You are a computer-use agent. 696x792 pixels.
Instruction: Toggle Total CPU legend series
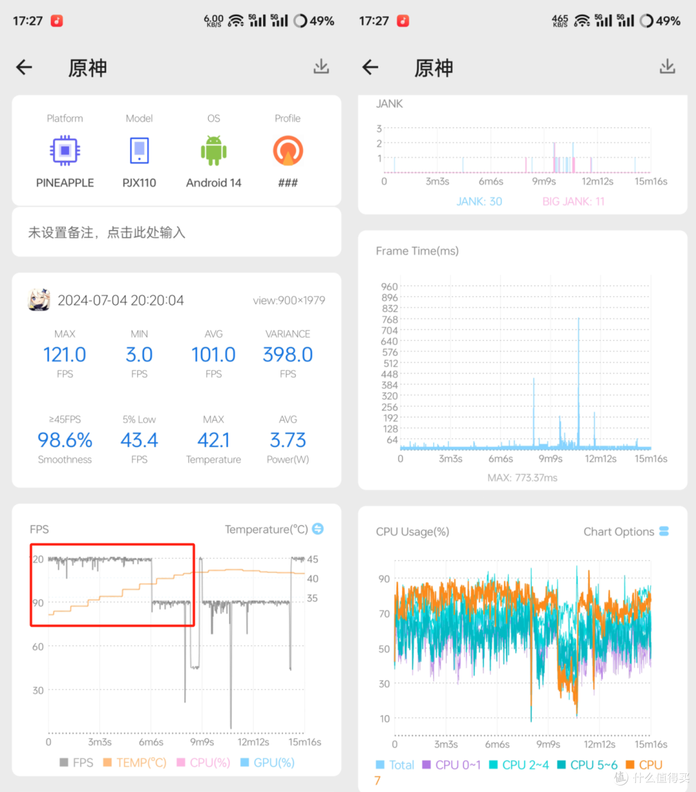(395, 765)
